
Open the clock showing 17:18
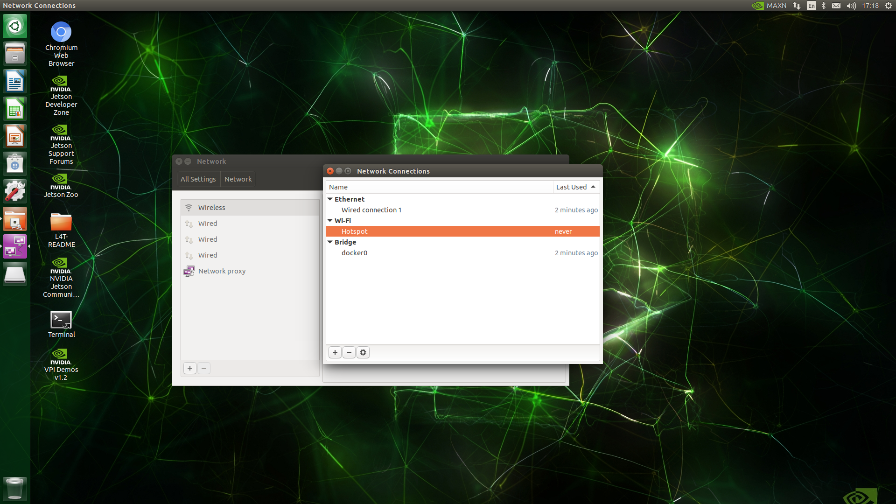(x=870, y=6)
